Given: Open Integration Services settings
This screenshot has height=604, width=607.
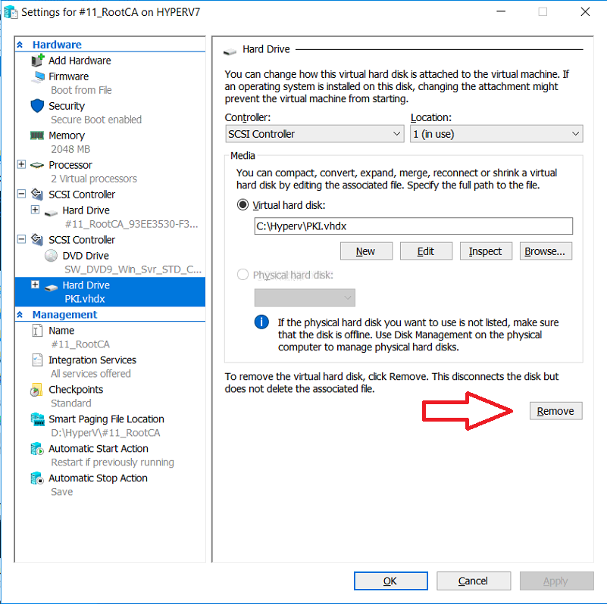Looking at the screenshot, I should (92, 360).
